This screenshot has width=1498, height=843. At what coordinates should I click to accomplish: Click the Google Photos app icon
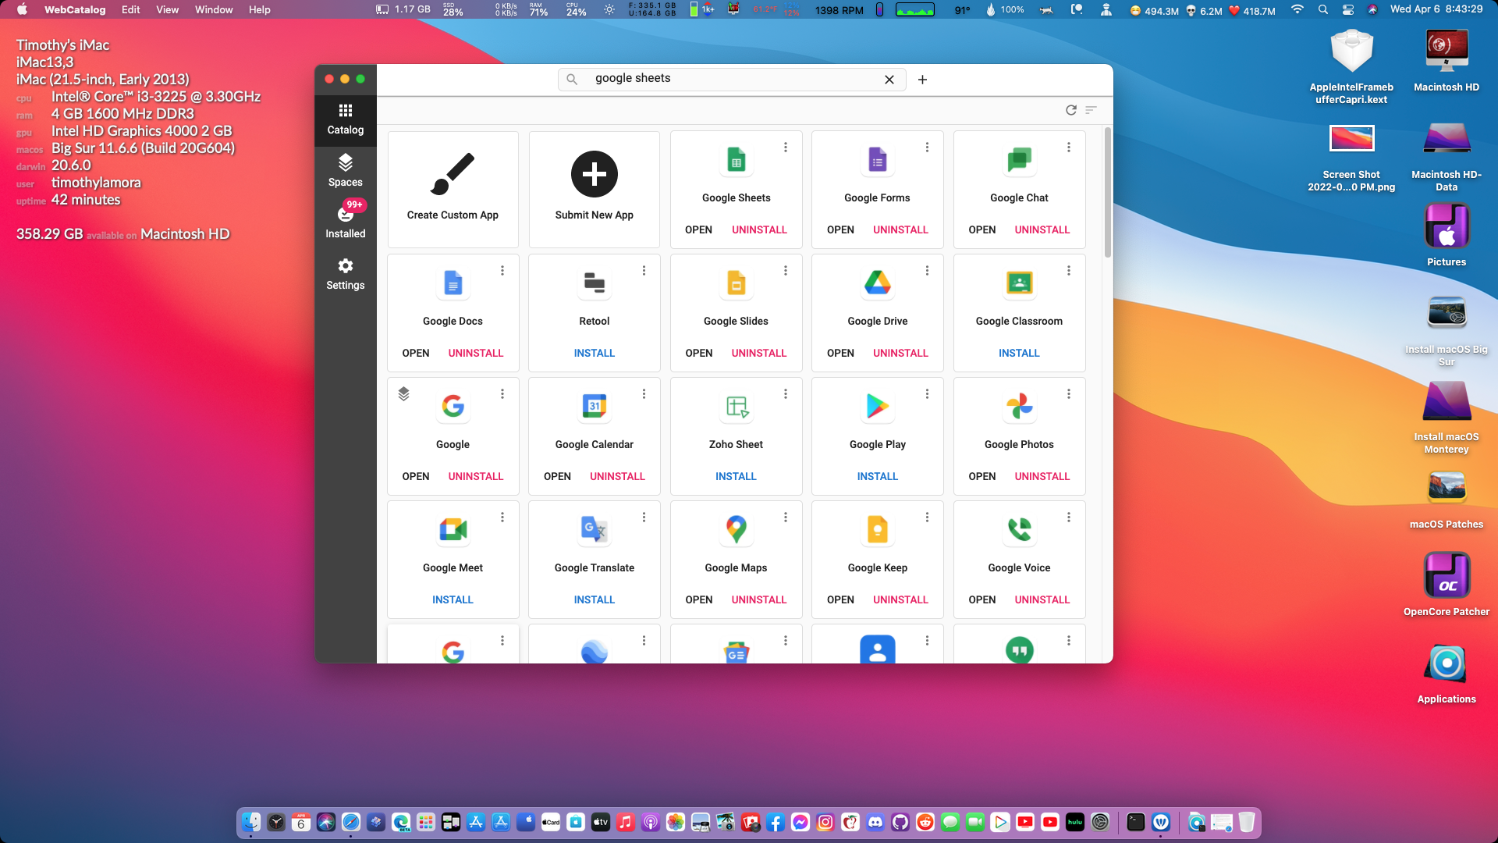[1019, 406]
